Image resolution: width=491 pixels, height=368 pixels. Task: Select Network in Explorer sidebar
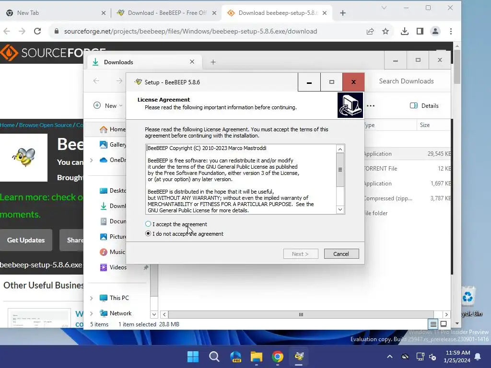(115, 313)
